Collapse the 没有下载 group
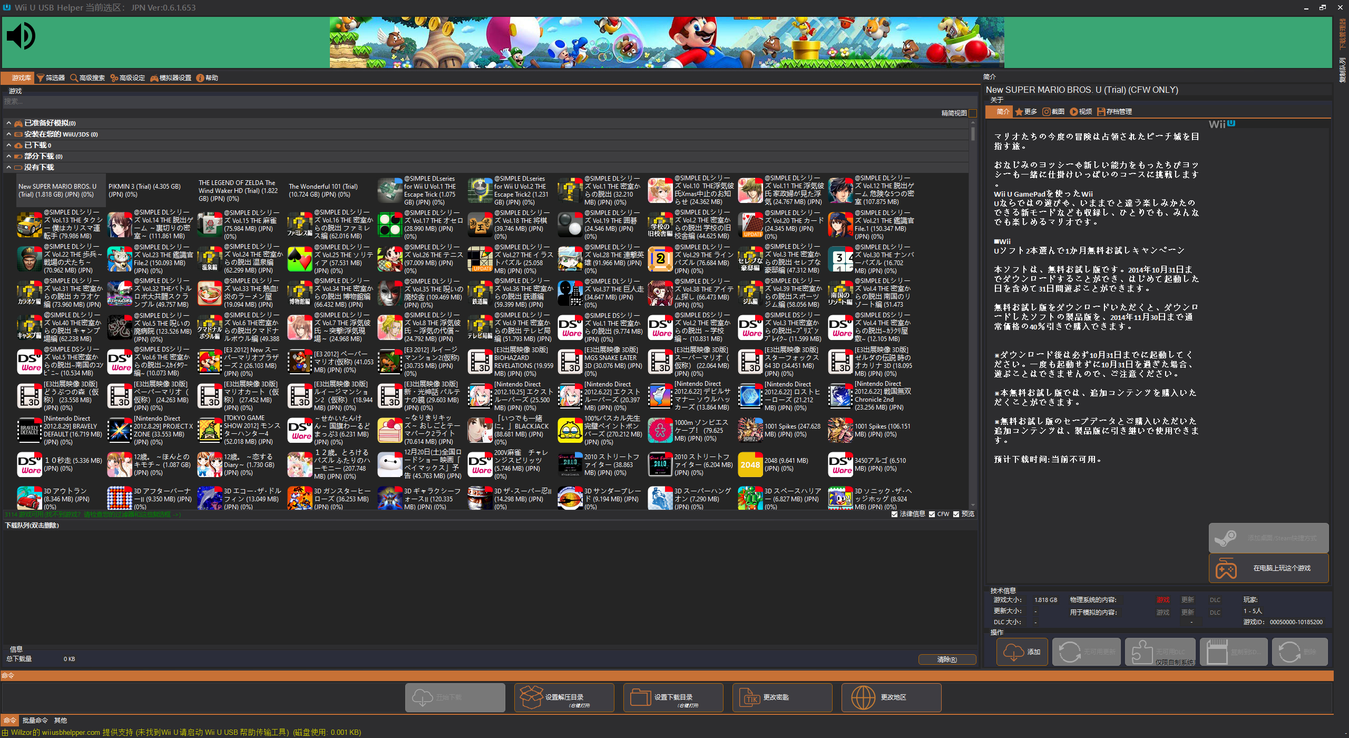1349x738 pixels. pos(9,167)
